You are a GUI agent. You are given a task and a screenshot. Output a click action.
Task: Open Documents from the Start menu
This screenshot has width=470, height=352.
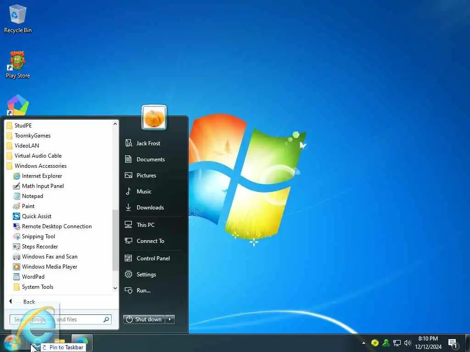(145, 159)
